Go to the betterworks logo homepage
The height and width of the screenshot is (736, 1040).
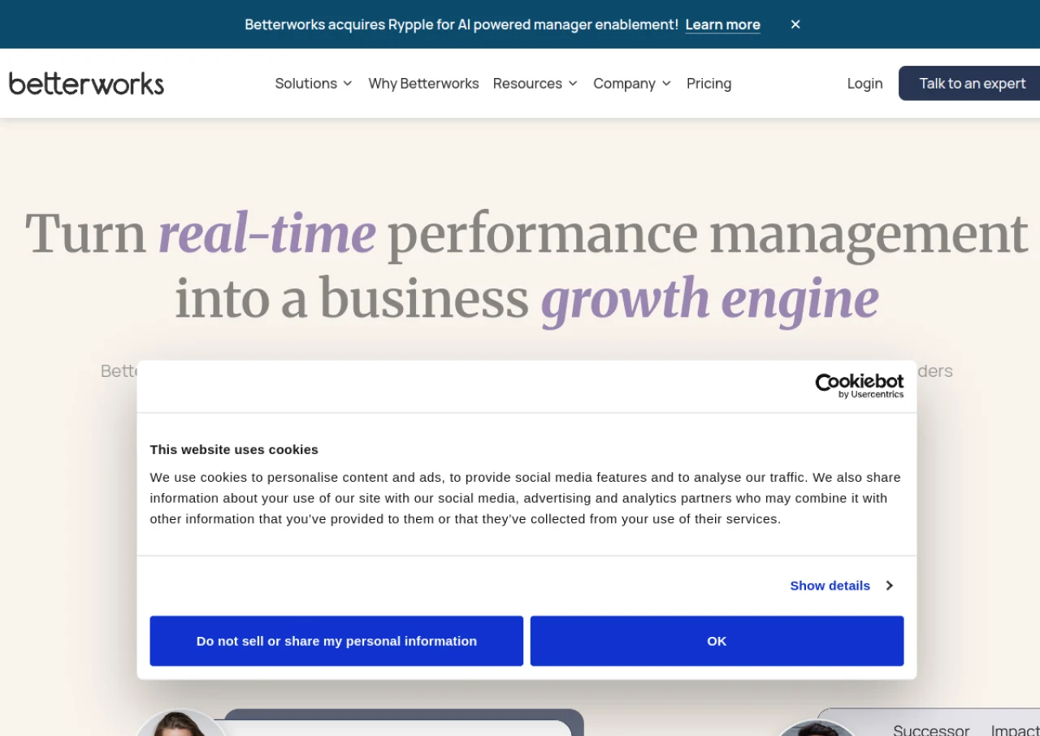[x=86, y=83]
